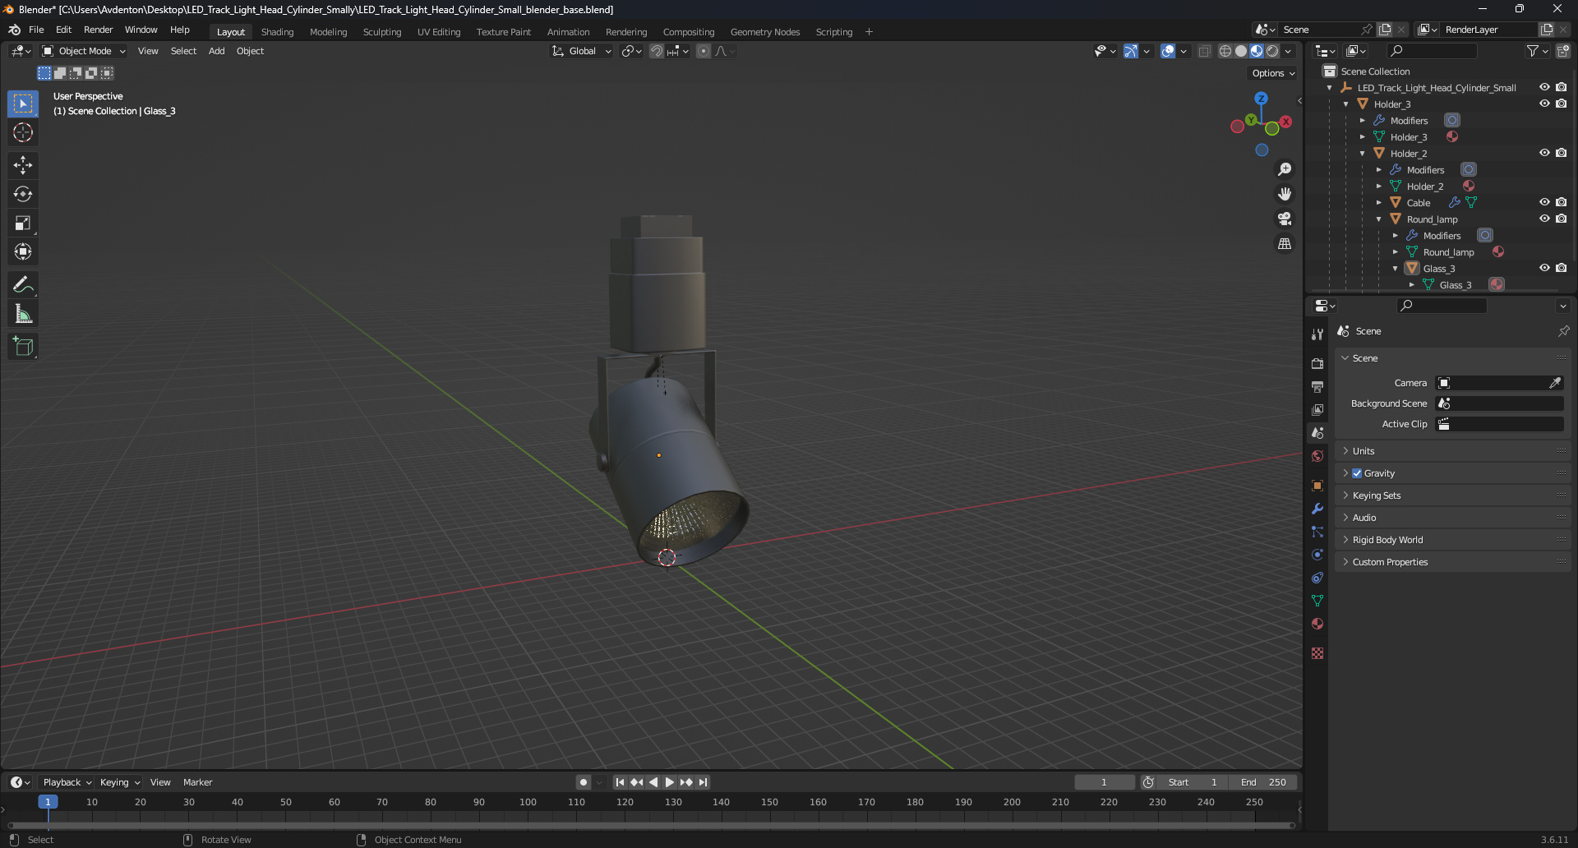Open the World properties tab

click(1317, 456)
